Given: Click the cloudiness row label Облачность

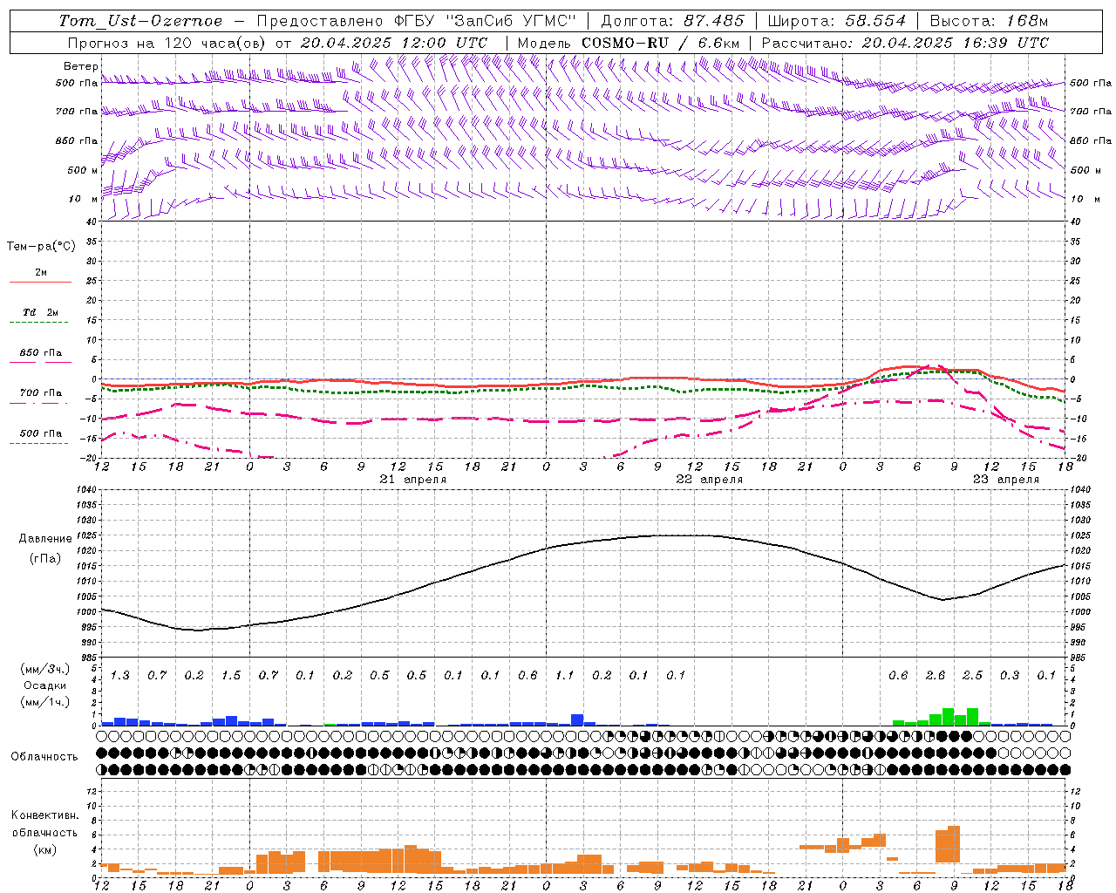Looking at the screenshot, I should 44,757.
